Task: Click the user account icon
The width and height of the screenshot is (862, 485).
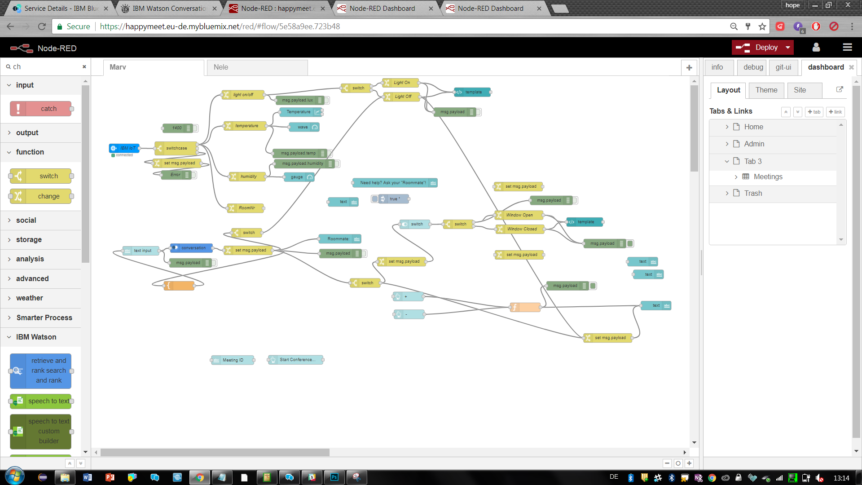Action: [x=816, y=47]
